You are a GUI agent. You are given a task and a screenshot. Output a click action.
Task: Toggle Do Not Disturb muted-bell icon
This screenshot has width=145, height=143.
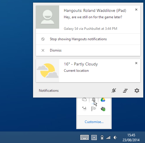(x=114, y=91)
